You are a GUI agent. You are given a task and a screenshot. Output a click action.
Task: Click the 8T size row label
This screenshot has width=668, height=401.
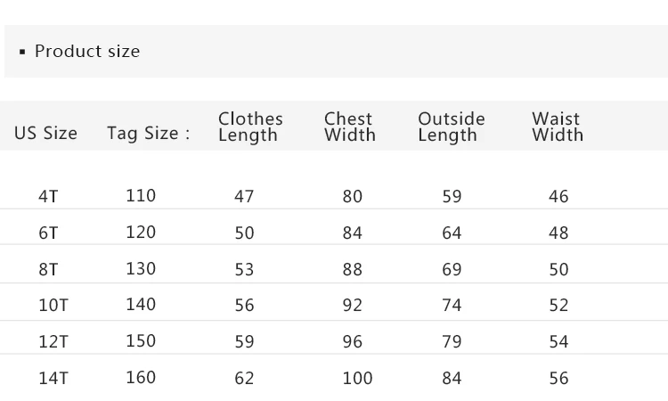point(48,269)
